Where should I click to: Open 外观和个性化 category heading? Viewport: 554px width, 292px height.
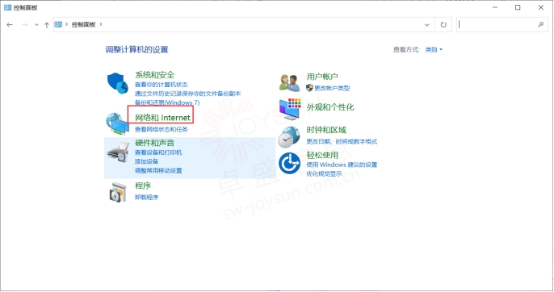[330, 107]
